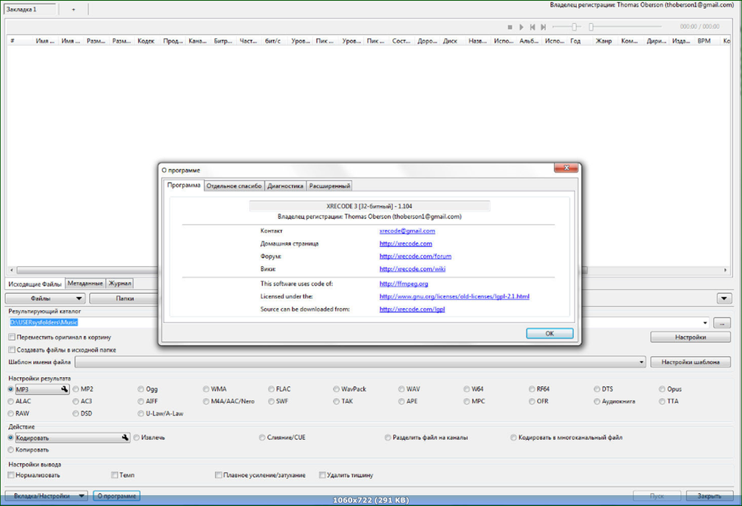The image size is (742, 506).
Task: Switch to Расширенный tab
Action: 330,186
